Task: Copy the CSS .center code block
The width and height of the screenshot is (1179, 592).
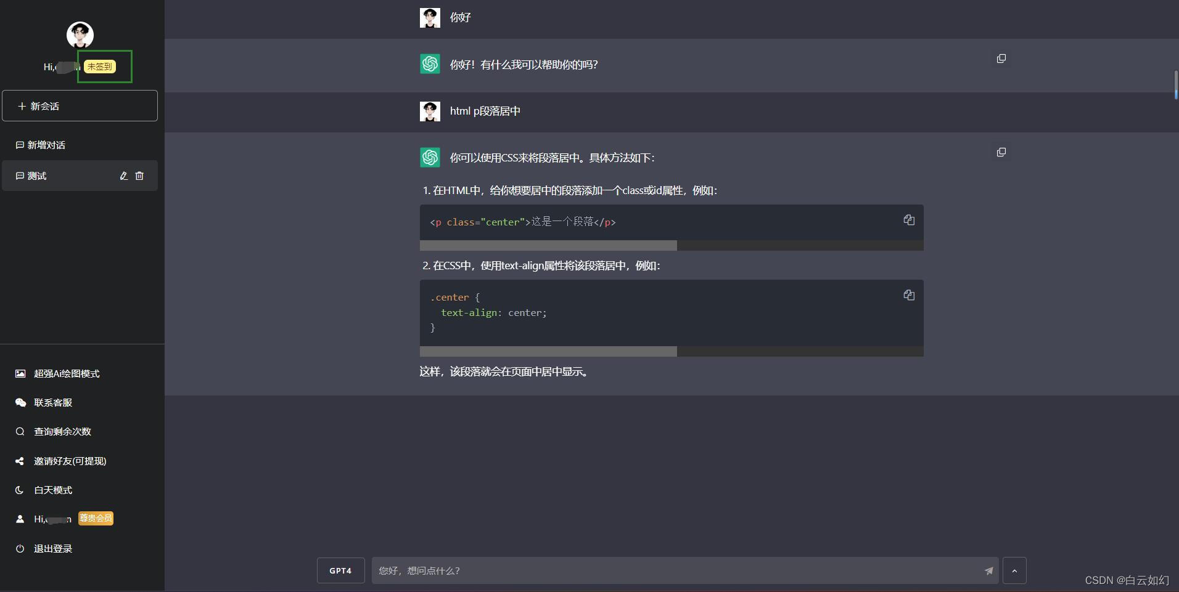Action: coord(909,294)
